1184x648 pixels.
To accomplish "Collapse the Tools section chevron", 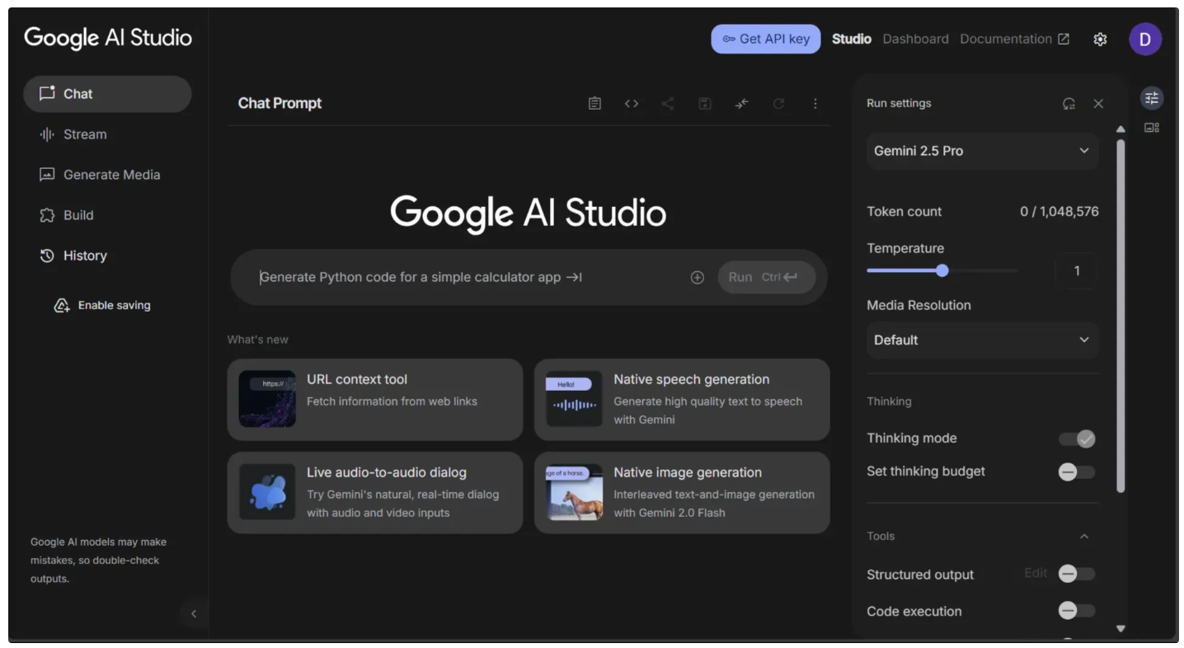I will pyautogui.click(x=1084, y=537).
